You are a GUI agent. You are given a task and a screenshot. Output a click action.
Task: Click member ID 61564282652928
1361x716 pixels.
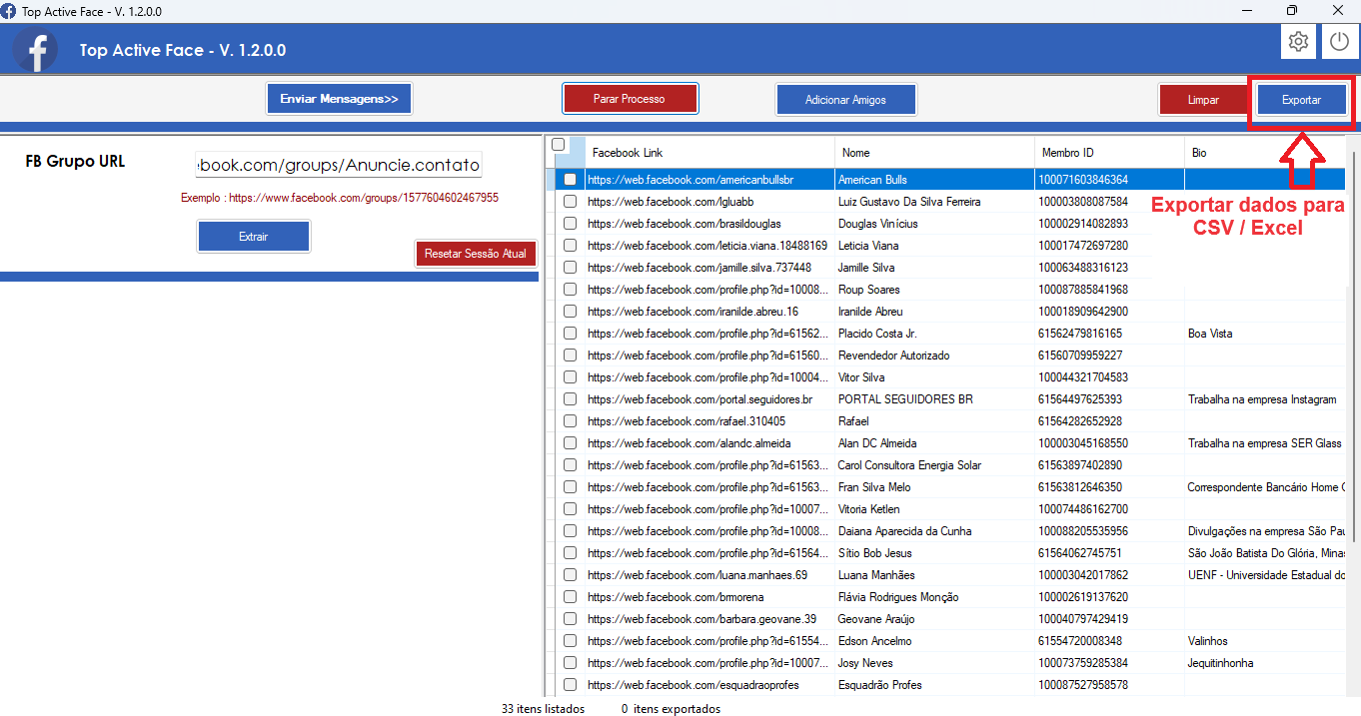pyautogui.click(x=1080, y=421)
